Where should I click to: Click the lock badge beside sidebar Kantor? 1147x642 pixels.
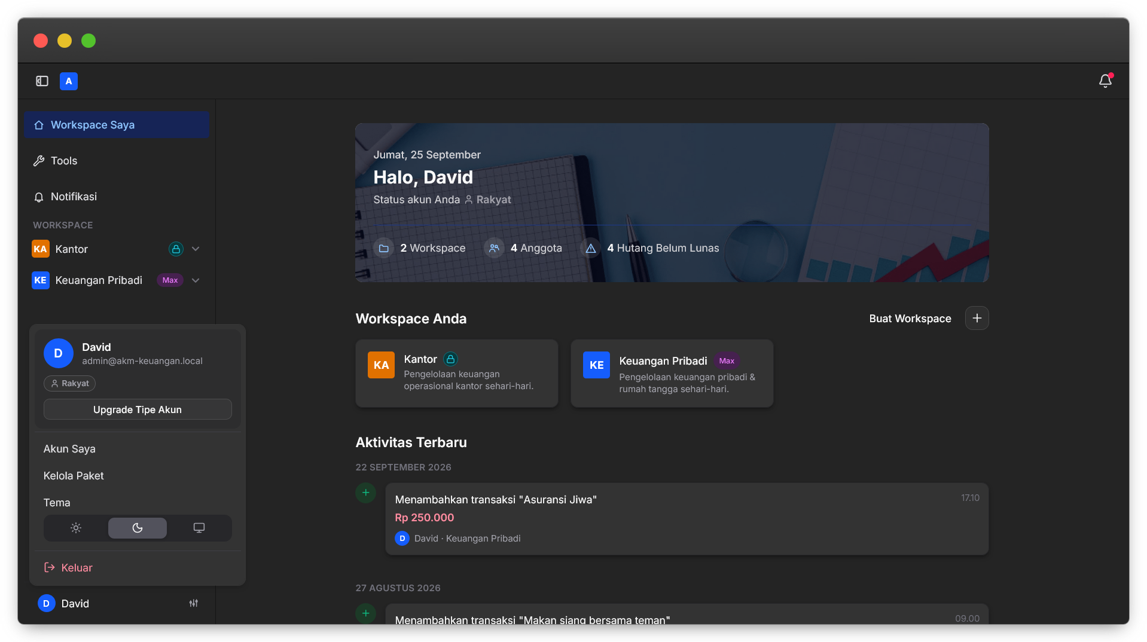(176, 249)
